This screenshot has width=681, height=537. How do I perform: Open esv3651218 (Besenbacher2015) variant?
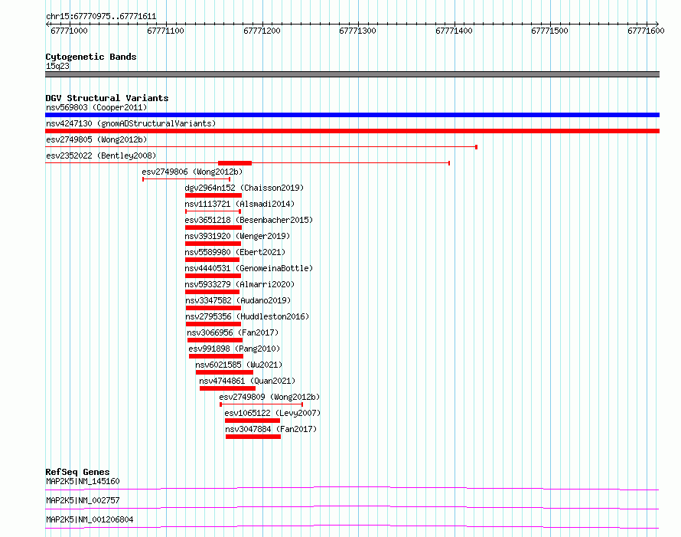pos(249,220)
